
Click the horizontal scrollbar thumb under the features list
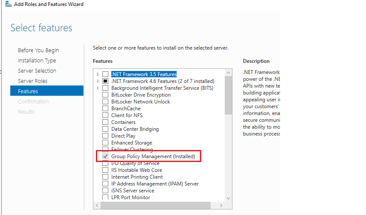156,206
